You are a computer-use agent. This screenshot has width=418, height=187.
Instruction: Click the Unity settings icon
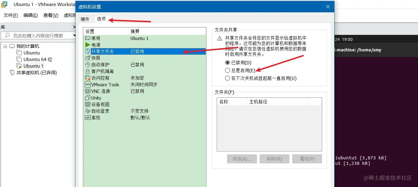[x=88, y=98]
